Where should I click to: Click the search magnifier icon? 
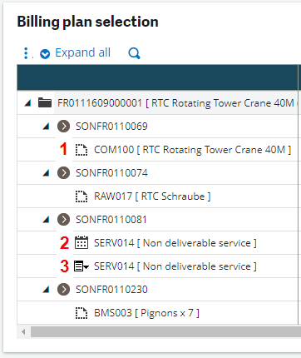tap(135, 53)
